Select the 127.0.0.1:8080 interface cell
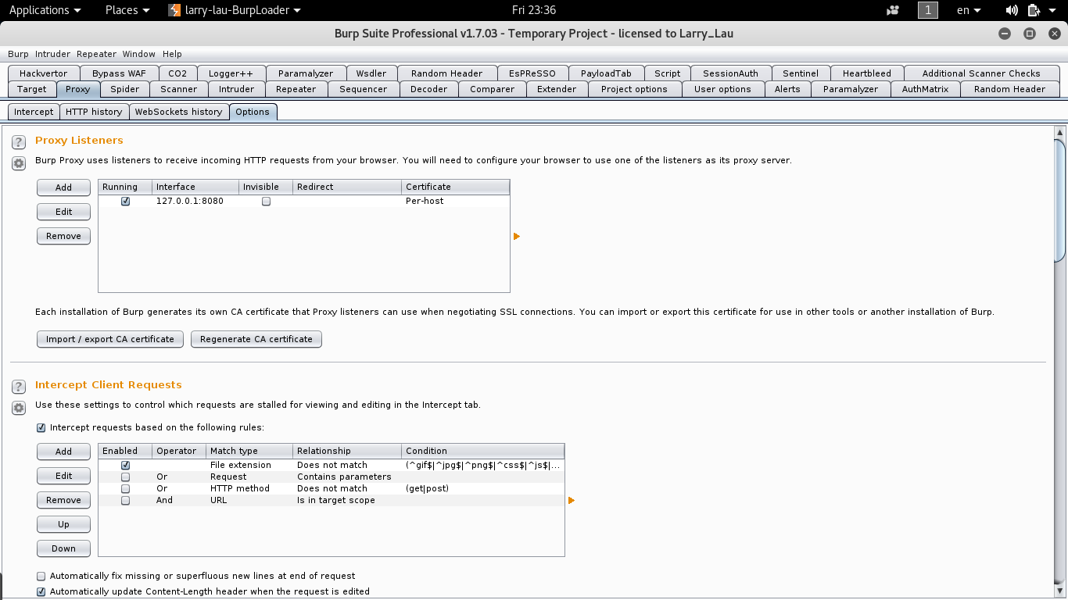Screen dimensions: 1068x600 195,201
